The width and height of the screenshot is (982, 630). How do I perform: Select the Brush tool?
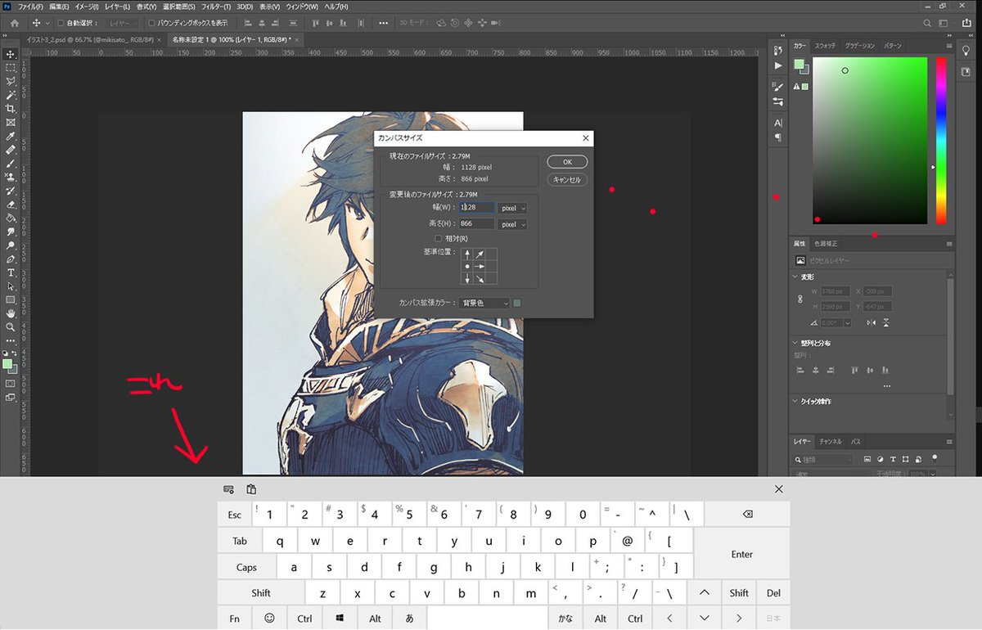[11, 164]
